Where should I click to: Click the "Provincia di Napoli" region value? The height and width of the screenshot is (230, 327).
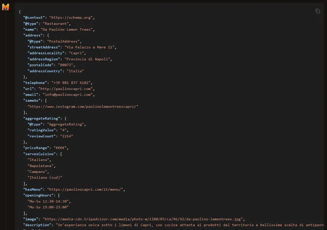click(x=87, y=59)
